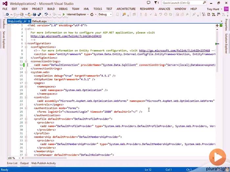
Task: Collapse the authentication node at line 24
Action: (x=26, y=108)
